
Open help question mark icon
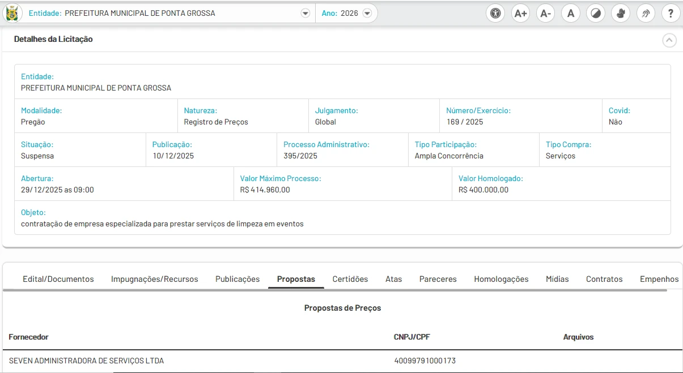click(x=671, y=13)
